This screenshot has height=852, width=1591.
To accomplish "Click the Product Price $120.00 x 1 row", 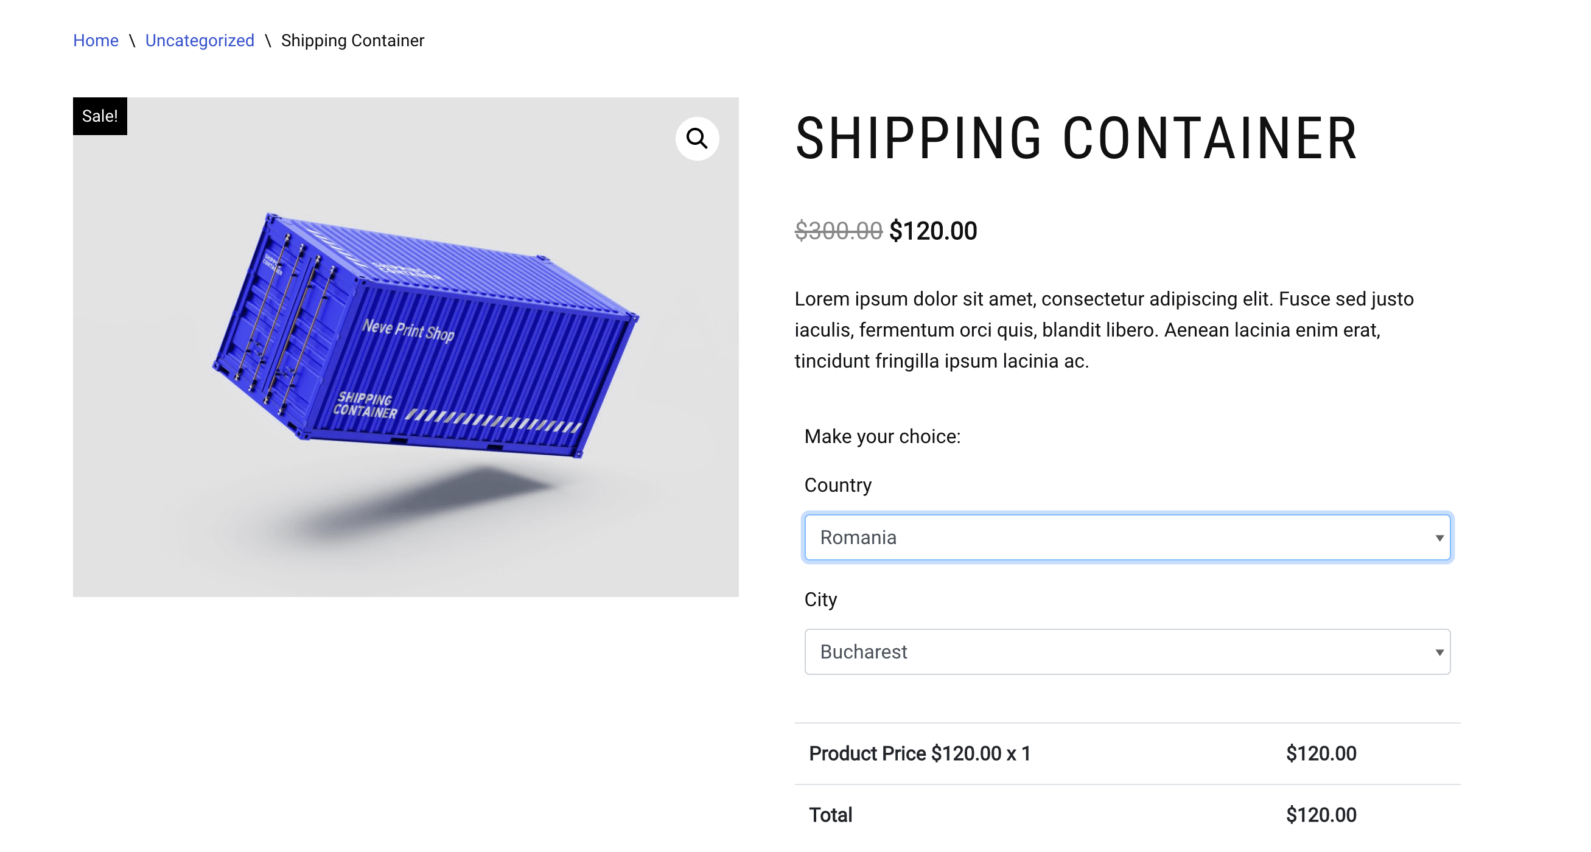I will (919, 753).
